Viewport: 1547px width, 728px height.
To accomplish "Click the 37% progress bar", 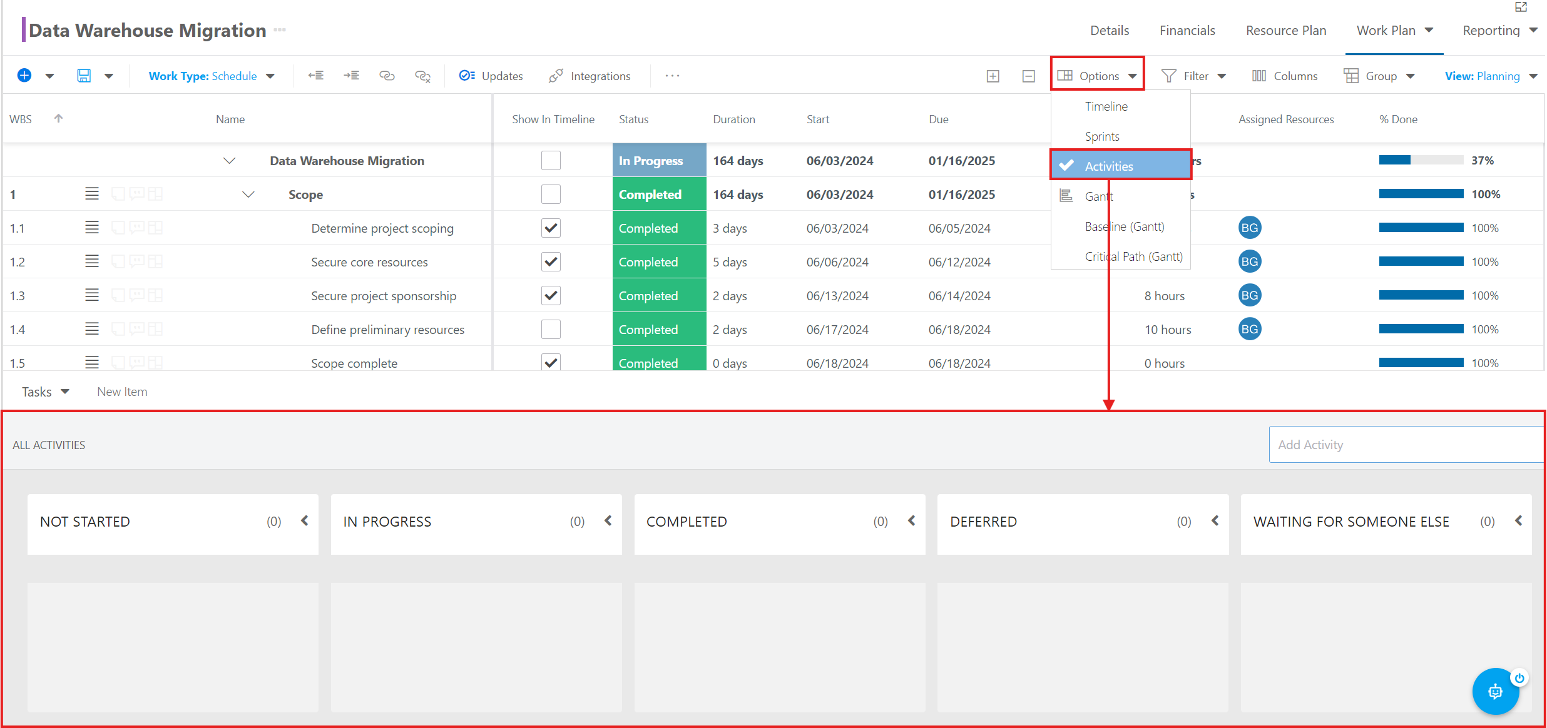I will click(1421, 160).
